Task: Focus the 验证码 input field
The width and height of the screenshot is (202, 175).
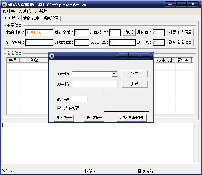Action: click(x=80, y=99)
